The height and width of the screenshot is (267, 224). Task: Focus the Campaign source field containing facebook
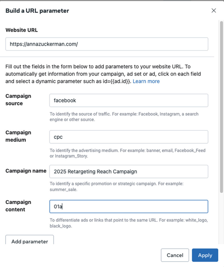click(x=129, y=100)
